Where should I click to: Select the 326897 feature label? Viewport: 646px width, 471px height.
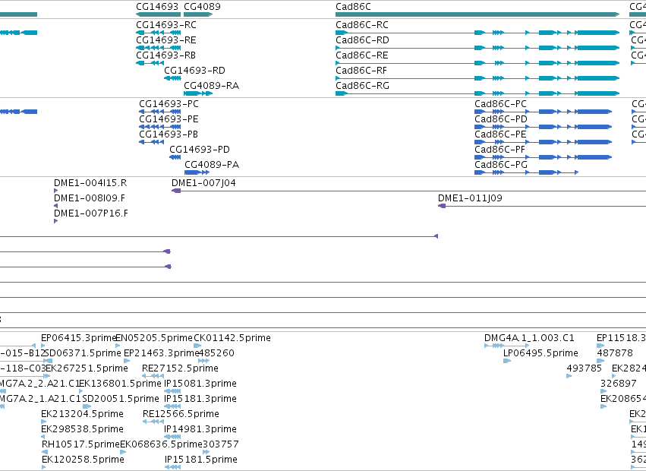619,384
